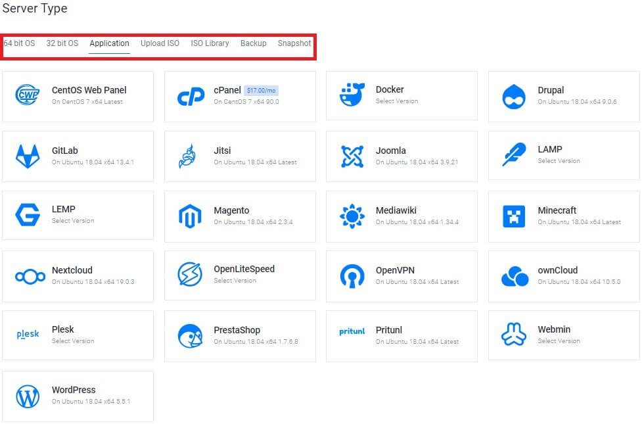
Task: Click the 'CentOS Web Panel' name label
Action: [x=89, y=90]
